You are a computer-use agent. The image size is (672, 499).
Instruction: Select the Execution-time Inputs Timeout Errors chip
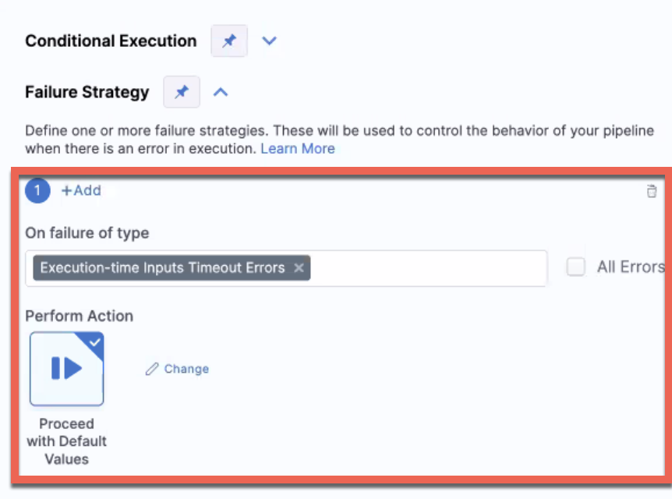pyautogui.click(x=162, y=267)
